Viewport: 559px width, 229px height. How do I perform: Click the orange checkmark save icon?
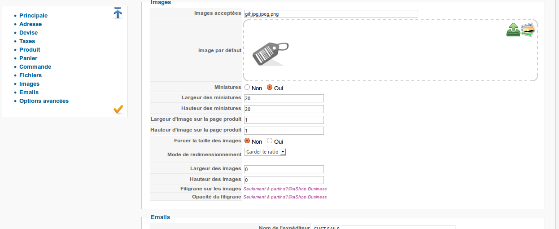[118, 109]
